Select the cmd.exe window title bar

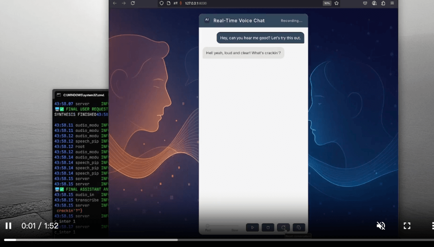pyautogui.click(x=82, y=95)
